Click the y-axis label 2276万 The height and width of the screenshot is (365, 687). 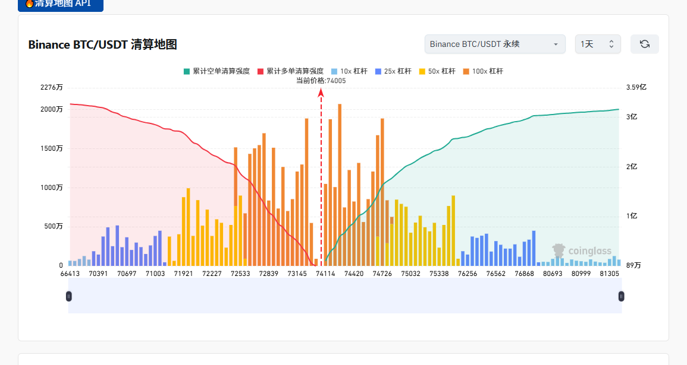pos(52,87)
